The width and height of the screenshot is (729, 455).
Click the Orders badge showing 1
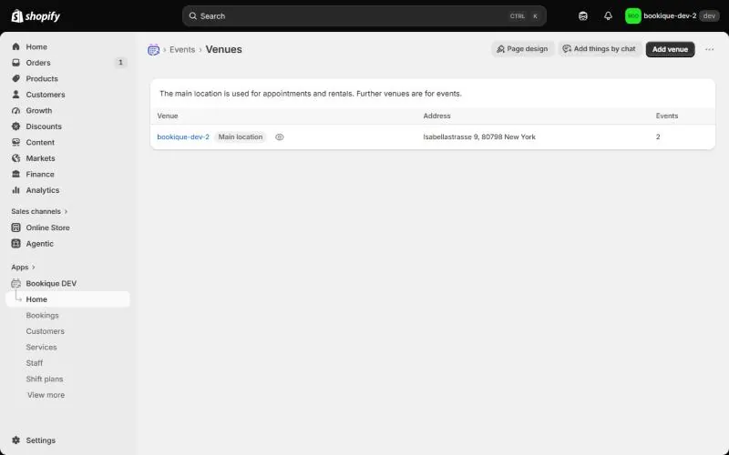coord(120,62)
